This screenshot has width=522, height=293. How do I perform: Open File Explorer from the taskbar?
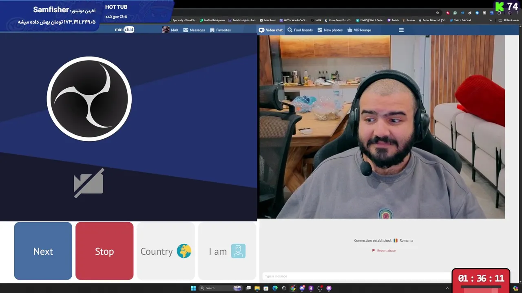(257, 288)
